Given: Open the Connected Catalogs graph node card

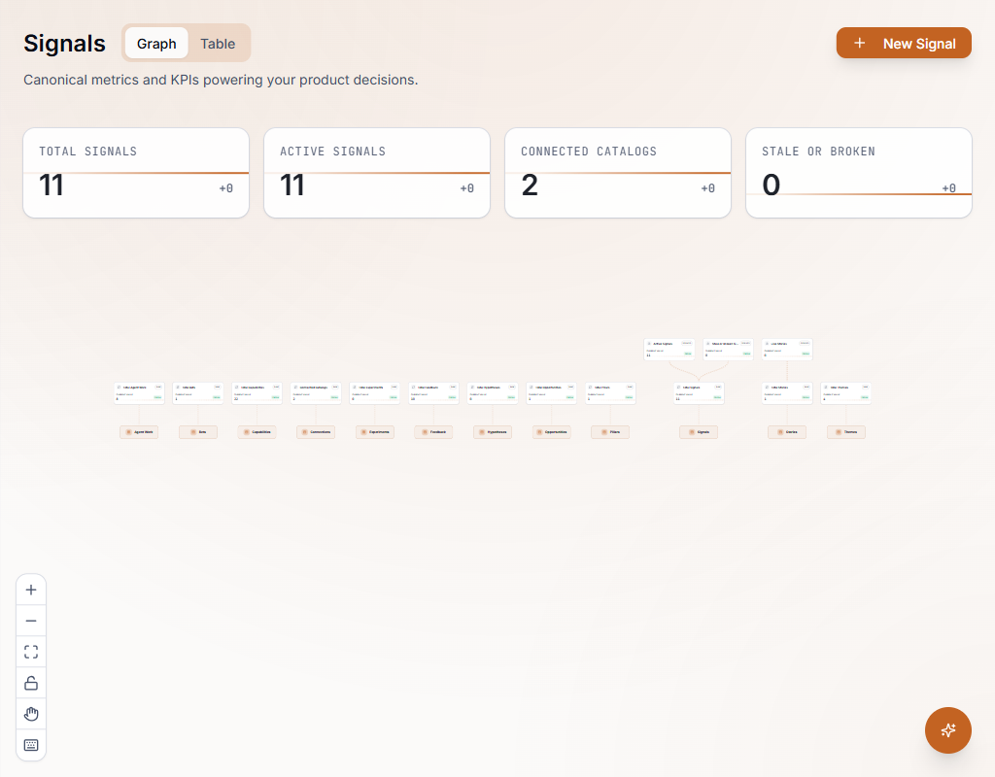Looking at the screenshot, I should [x=316, y=392].
